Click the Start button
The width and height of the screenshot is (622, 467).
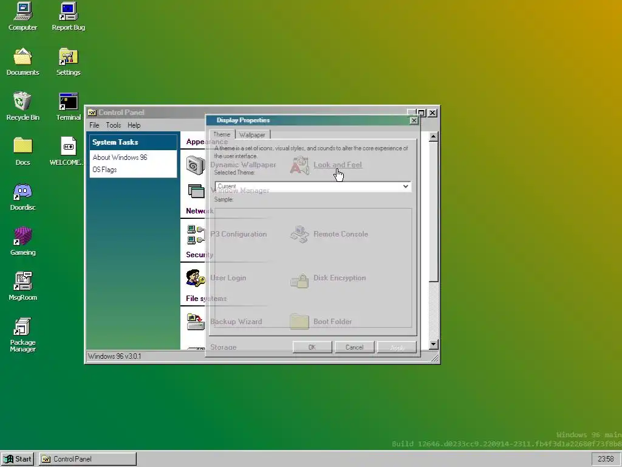pos(18,459)
